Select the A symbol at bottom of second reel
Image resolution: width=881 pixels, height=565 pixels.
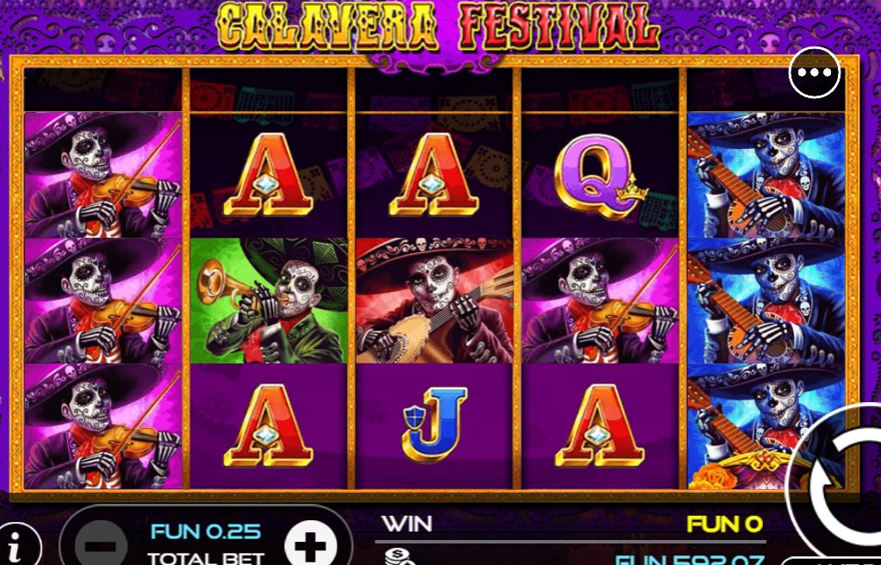point(269,425)
